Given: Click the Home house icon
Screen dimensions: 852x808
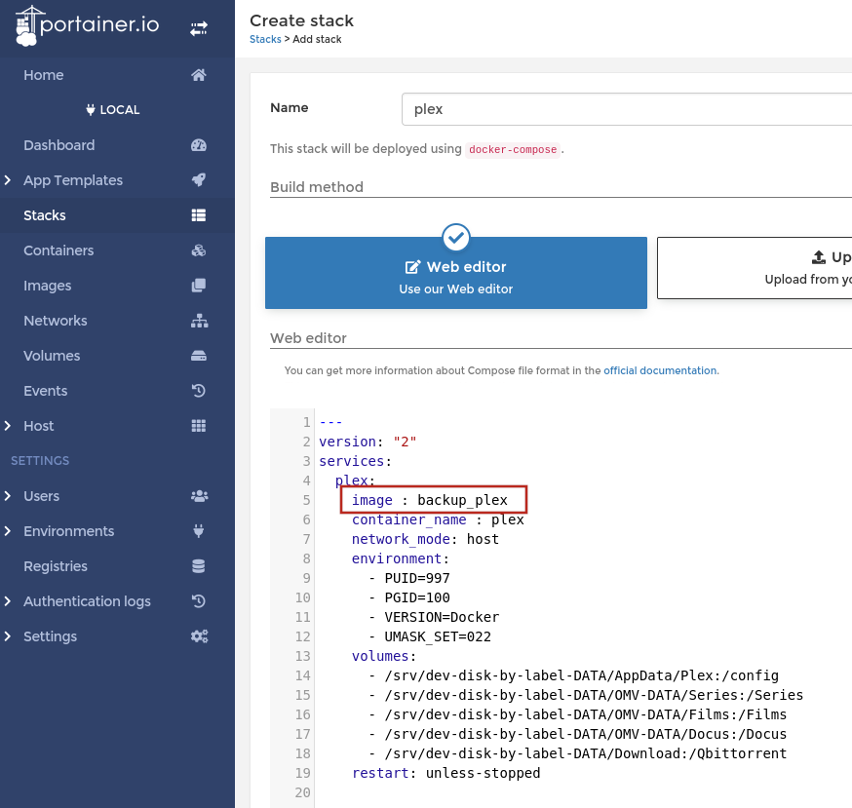Looking at the screenshot, I should click(199, 75).
